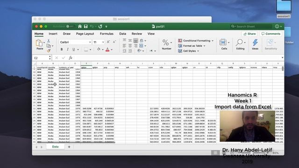Click the Paste clipboard icon

tap(39, 43)
